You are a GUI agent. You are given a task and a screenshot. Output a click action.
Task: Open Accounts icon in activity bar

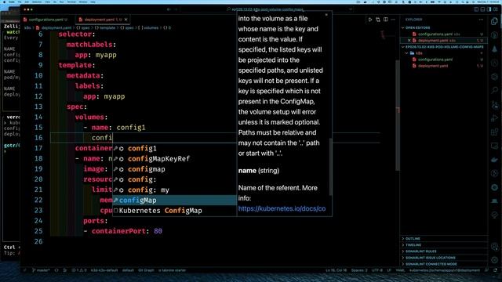(x=495, y=247)
